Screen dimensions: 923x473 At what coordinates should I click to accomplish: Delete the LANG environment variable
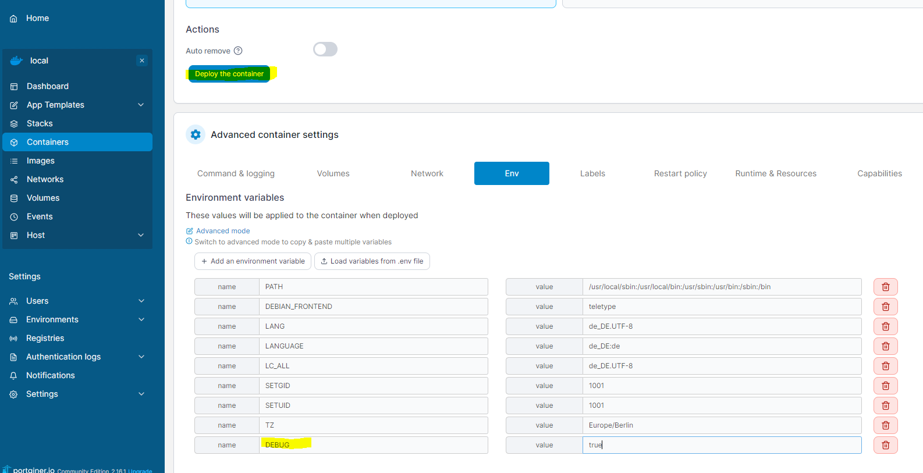tap(886, 326)
